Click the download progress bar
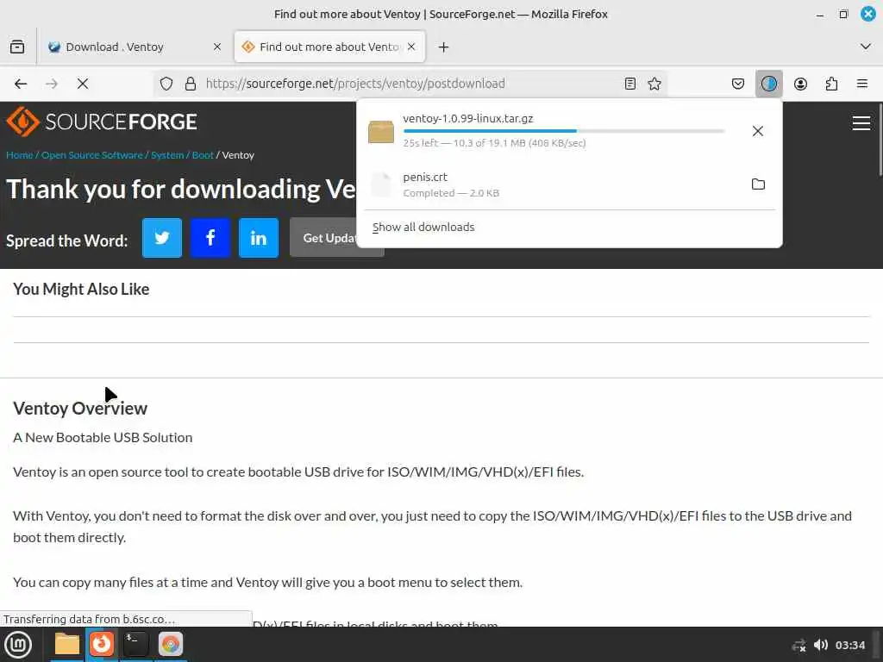883x662 pixels. tap(564, 131)
